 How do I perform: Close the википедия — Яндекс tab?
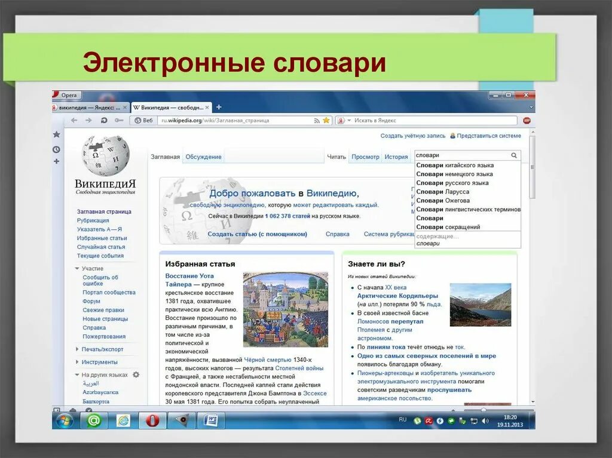pyautogui.click(x=124, y=107)
